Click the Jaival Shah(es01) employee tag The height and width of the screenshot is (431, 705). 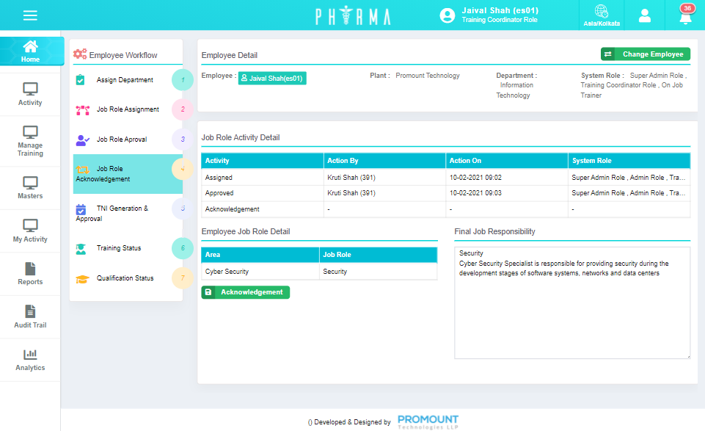pos(272,78)
